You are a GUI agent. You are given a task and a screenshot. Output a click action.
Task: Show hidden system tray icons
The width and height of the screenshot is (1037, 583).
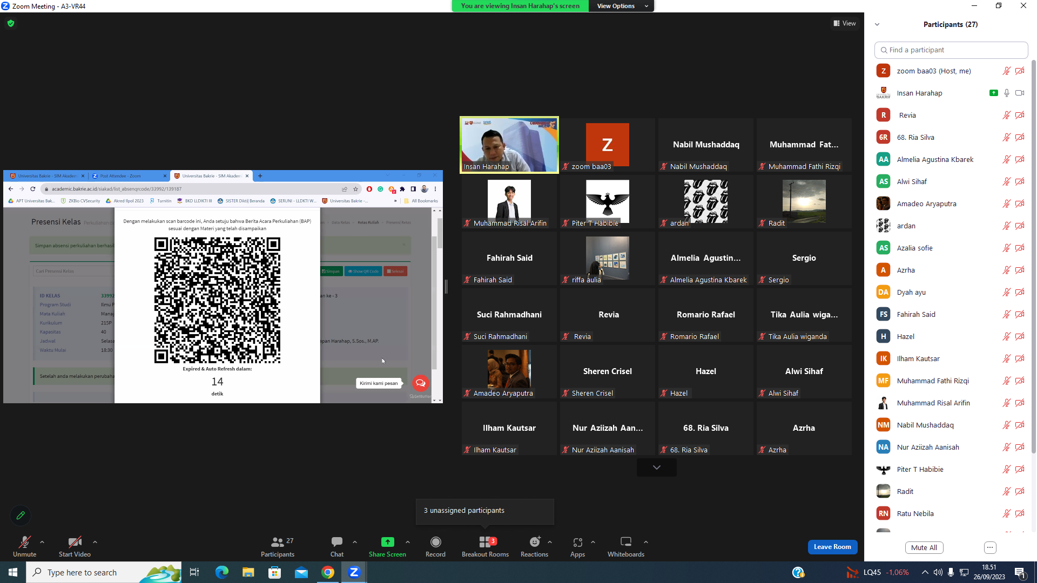(x=925, y=572)
